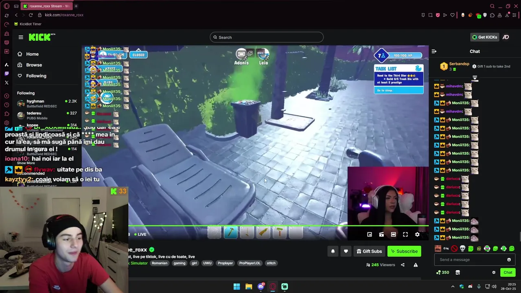Viewport: 521px width, 293px height.
Task: Click the green video progress bar
Action: [278, 225]
